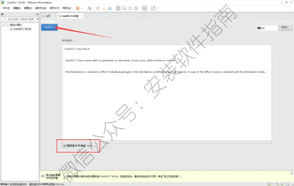Click the 完成(D) button
The height and width of the screenshot is (186, 294).
[49, 27]
